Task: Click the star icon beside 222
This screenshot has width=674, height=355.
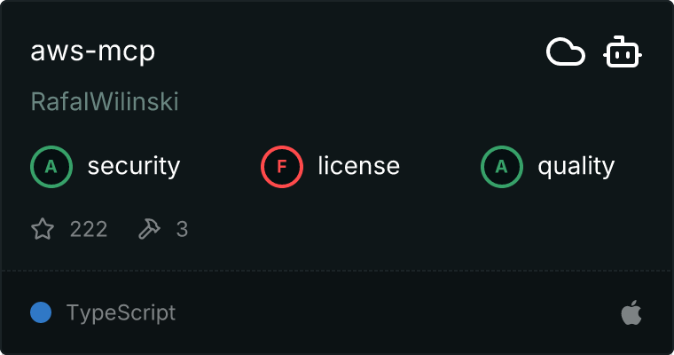Action: (x=43, y=230)
